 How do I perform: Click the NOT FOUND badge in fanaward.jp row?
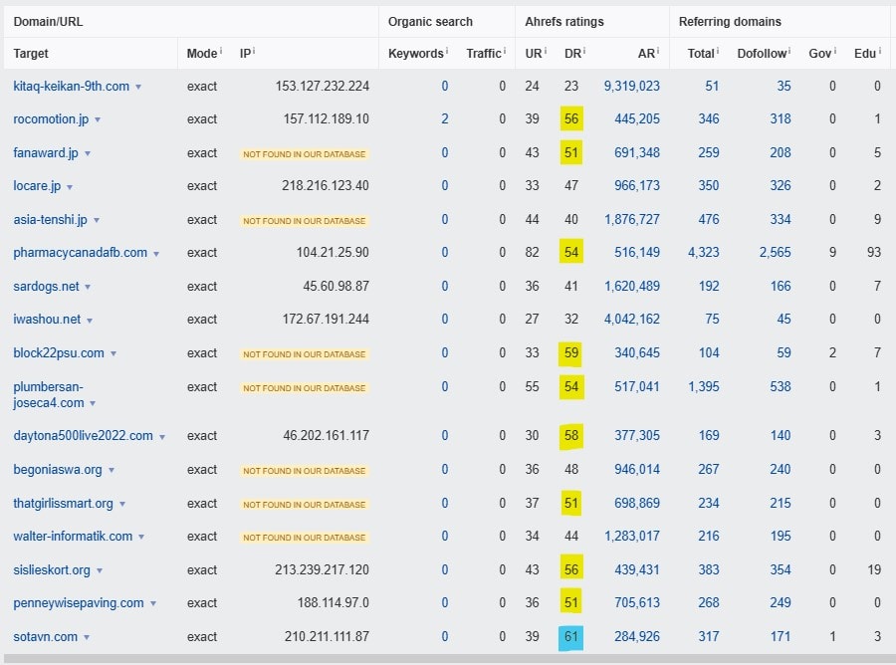(x=304, y=154)
